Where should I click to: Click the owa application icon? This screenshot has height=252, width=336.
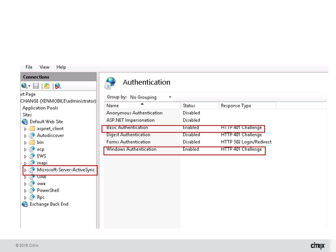click(32, 184)
